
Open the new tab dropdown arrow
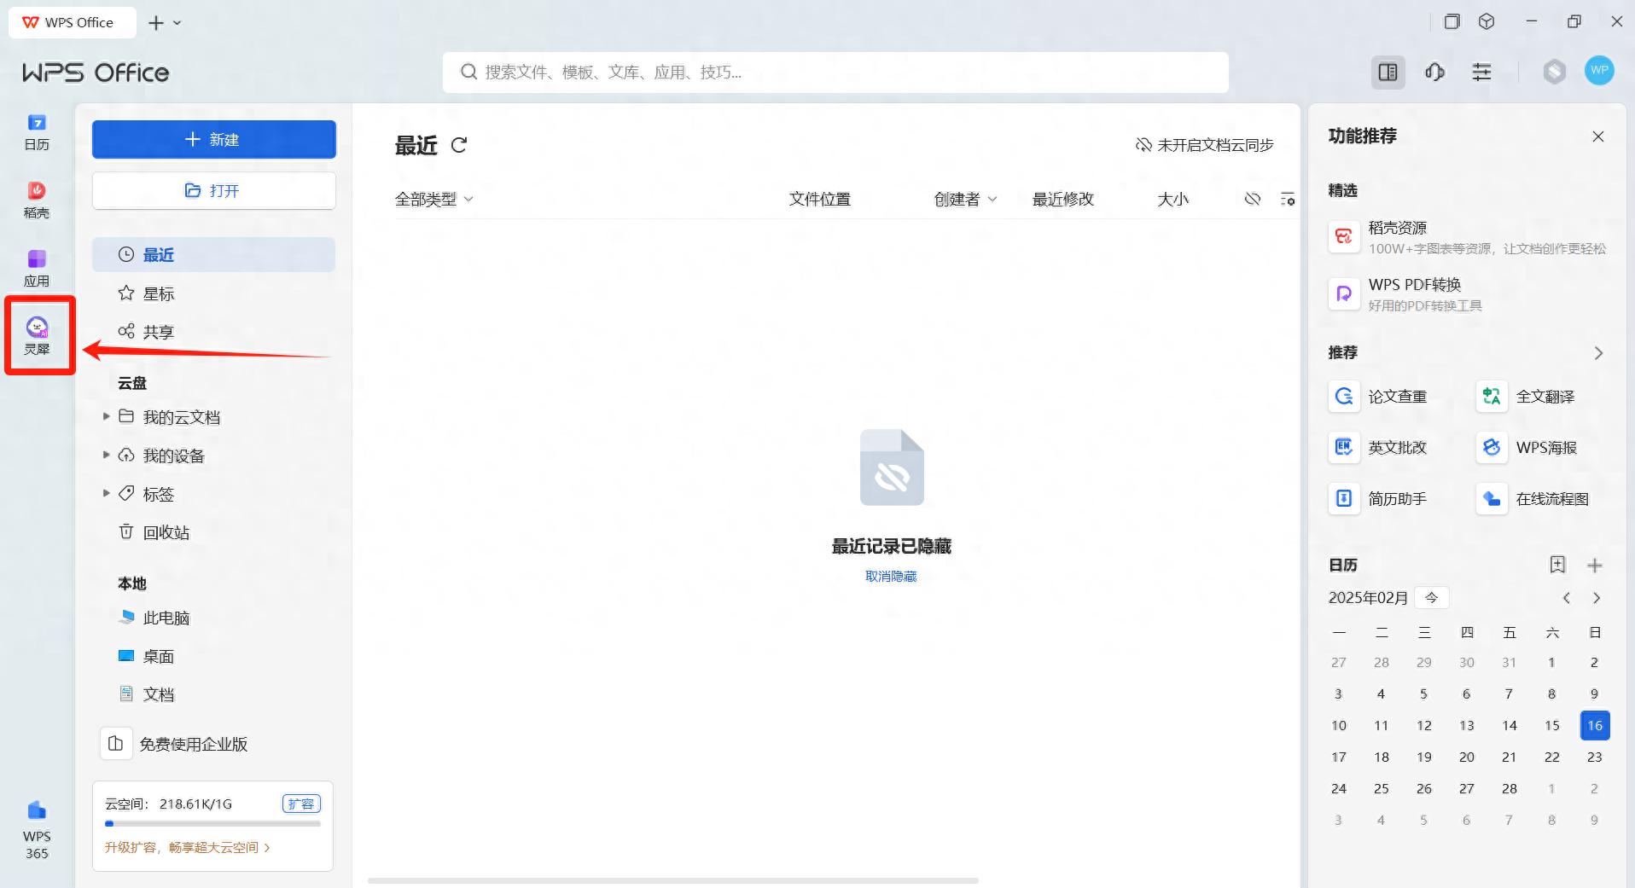(x=177, y=23)
